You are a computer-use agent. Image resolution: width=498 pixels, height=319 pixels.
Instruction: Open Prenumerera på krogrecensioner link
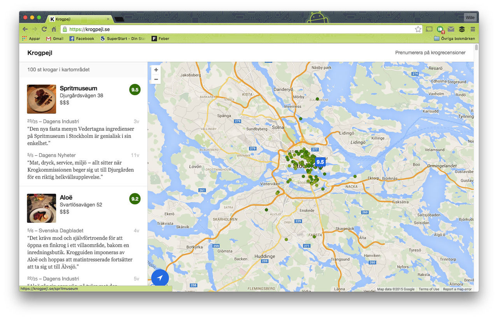point(430,53)
